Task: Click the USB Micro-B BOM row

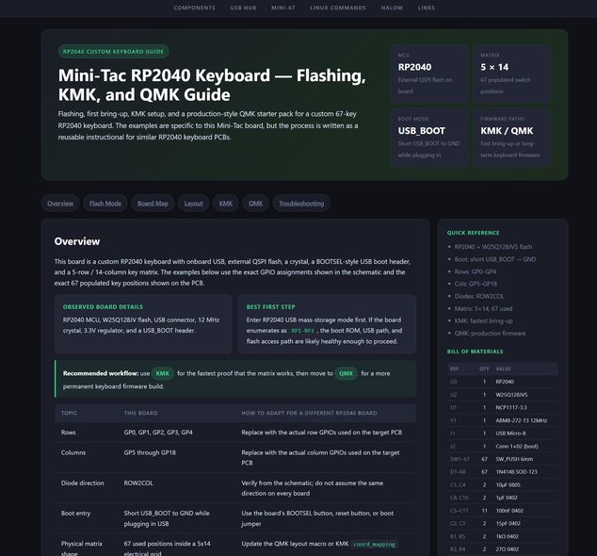Action: pos(503,433)
